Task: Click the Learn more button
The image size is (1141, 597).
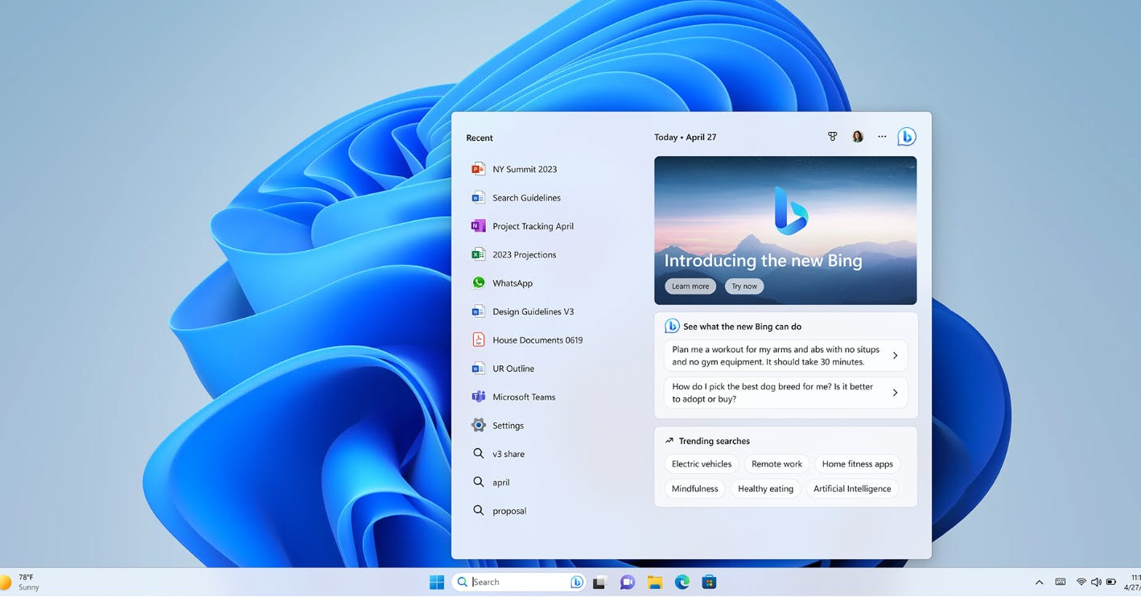Action: (x=690, y=286)
